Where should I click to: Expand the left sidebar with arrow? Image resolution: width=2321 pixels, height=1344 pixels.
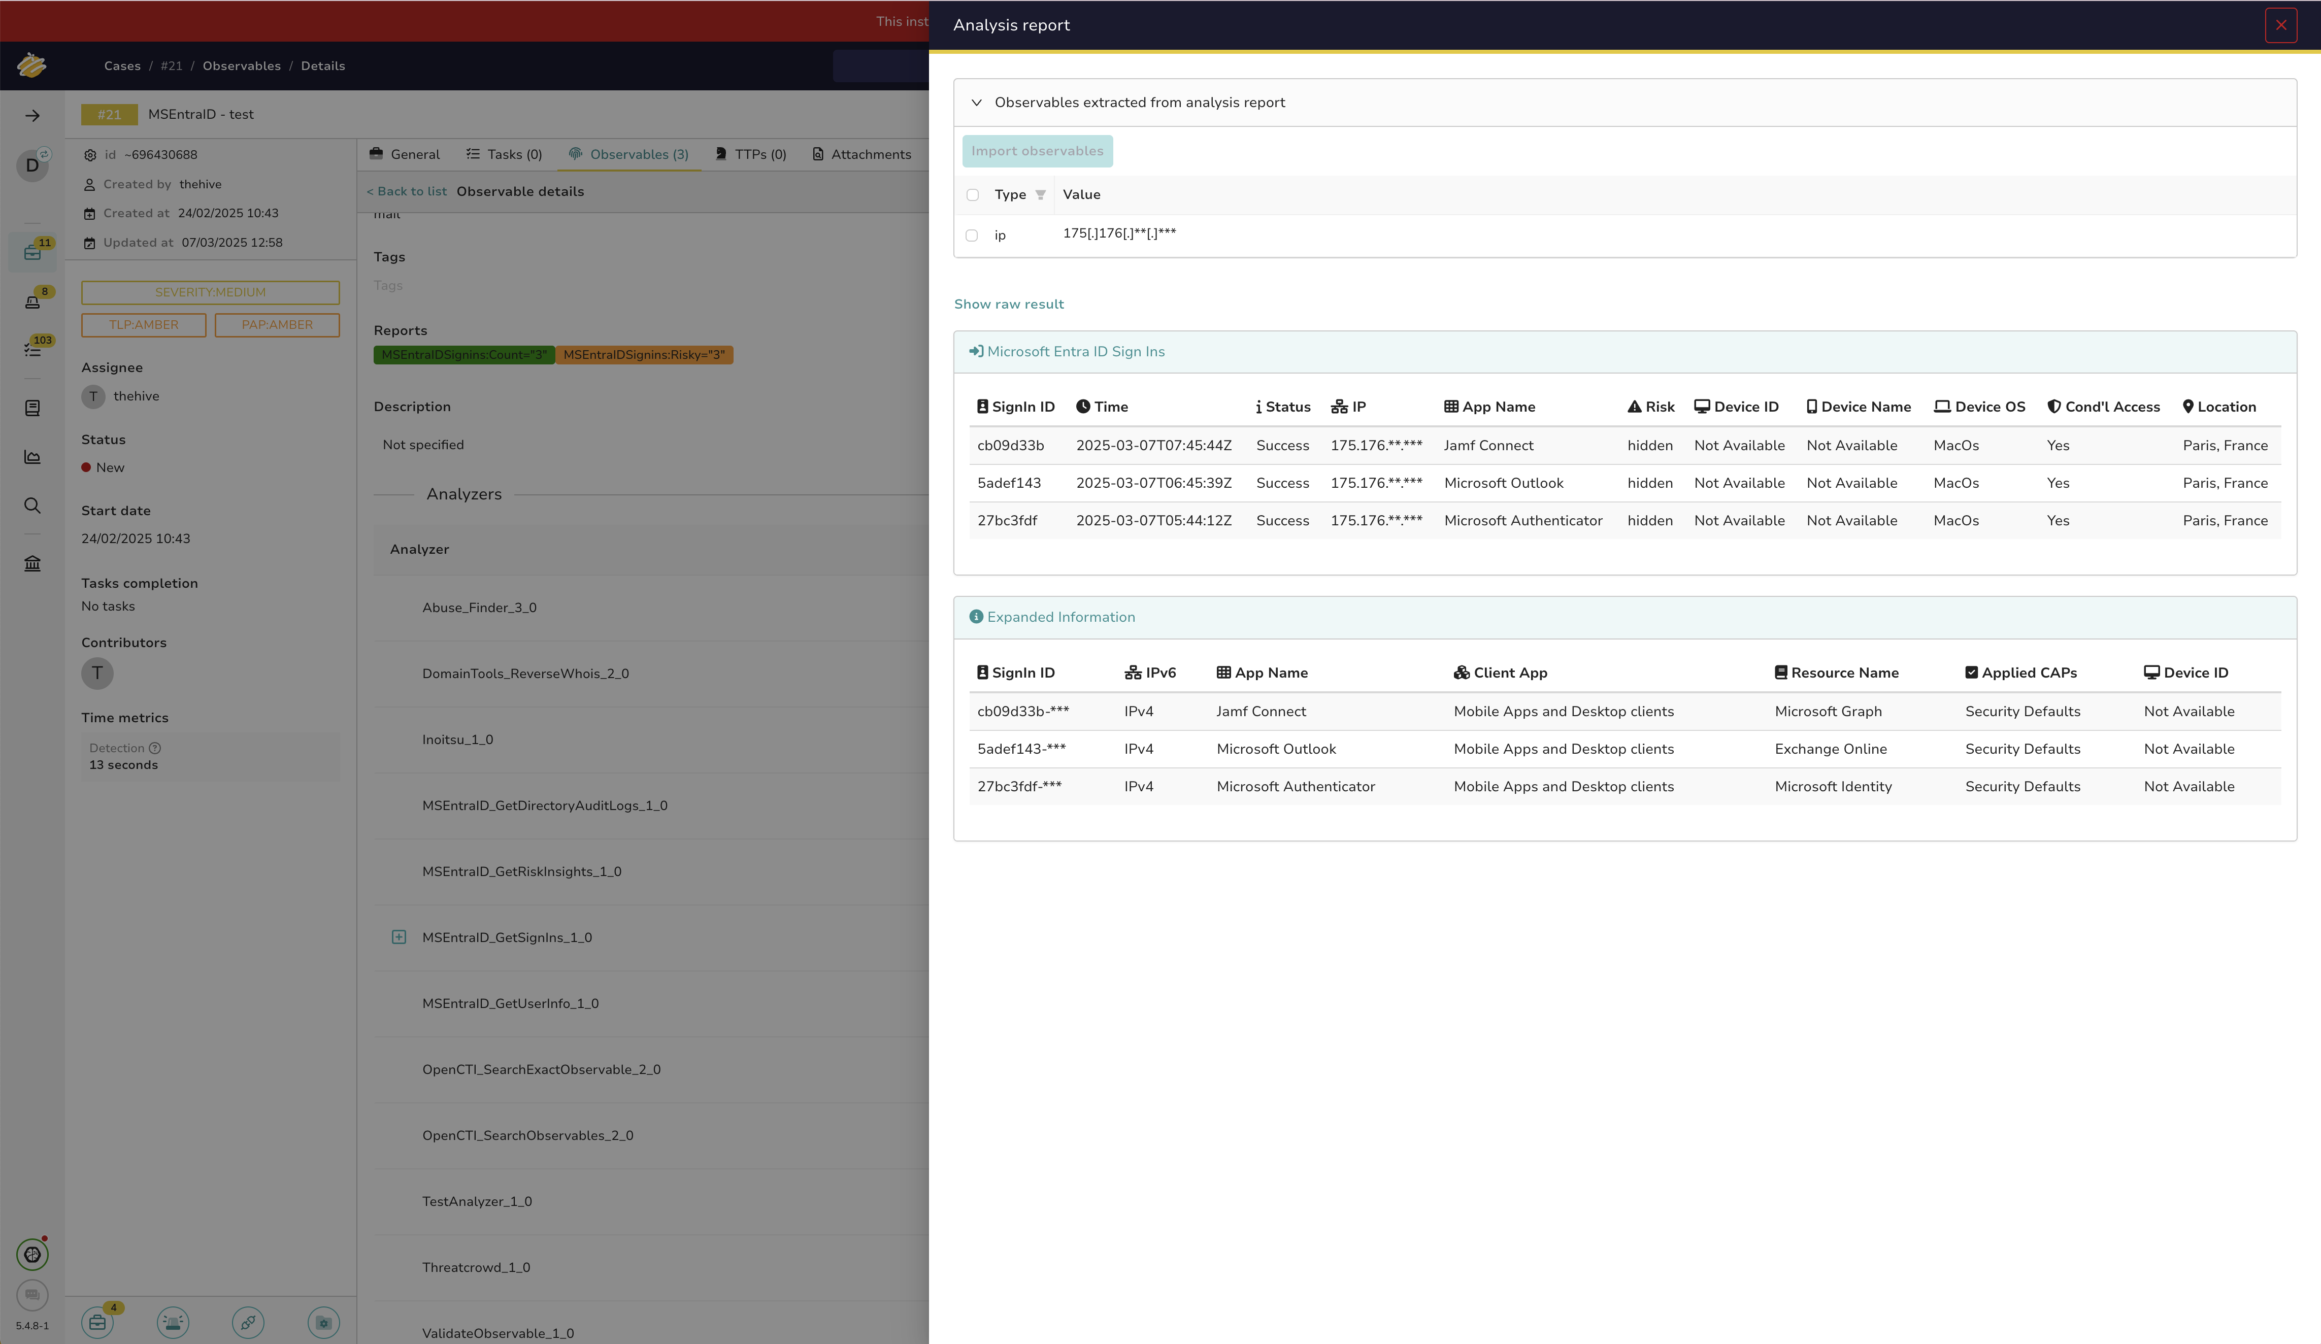point(32,116)
